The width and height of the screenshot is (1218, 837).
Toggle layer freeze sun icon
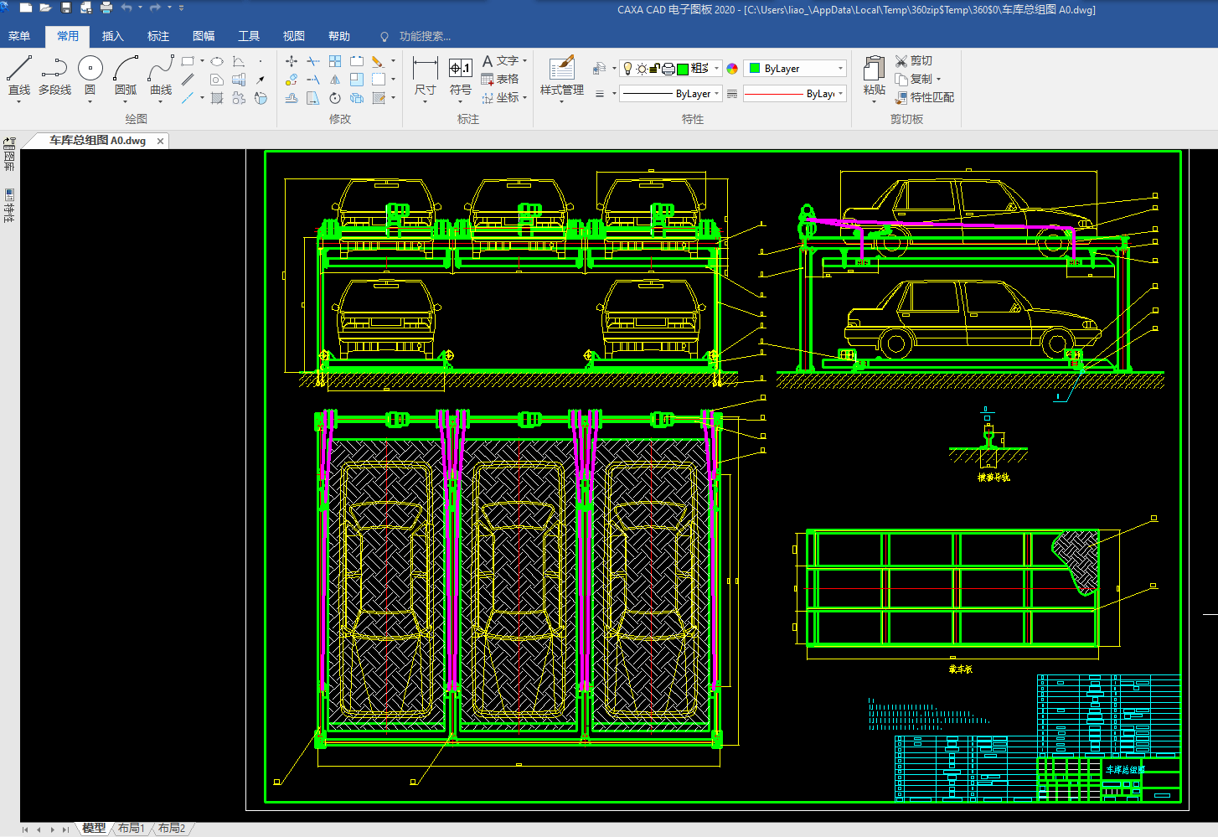(x=641, y=69)
